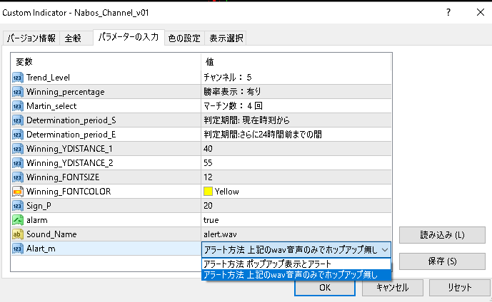The image size is (492, 302).
Task: Select the Determination_period_S variable name
Action: tap(71, 120)
